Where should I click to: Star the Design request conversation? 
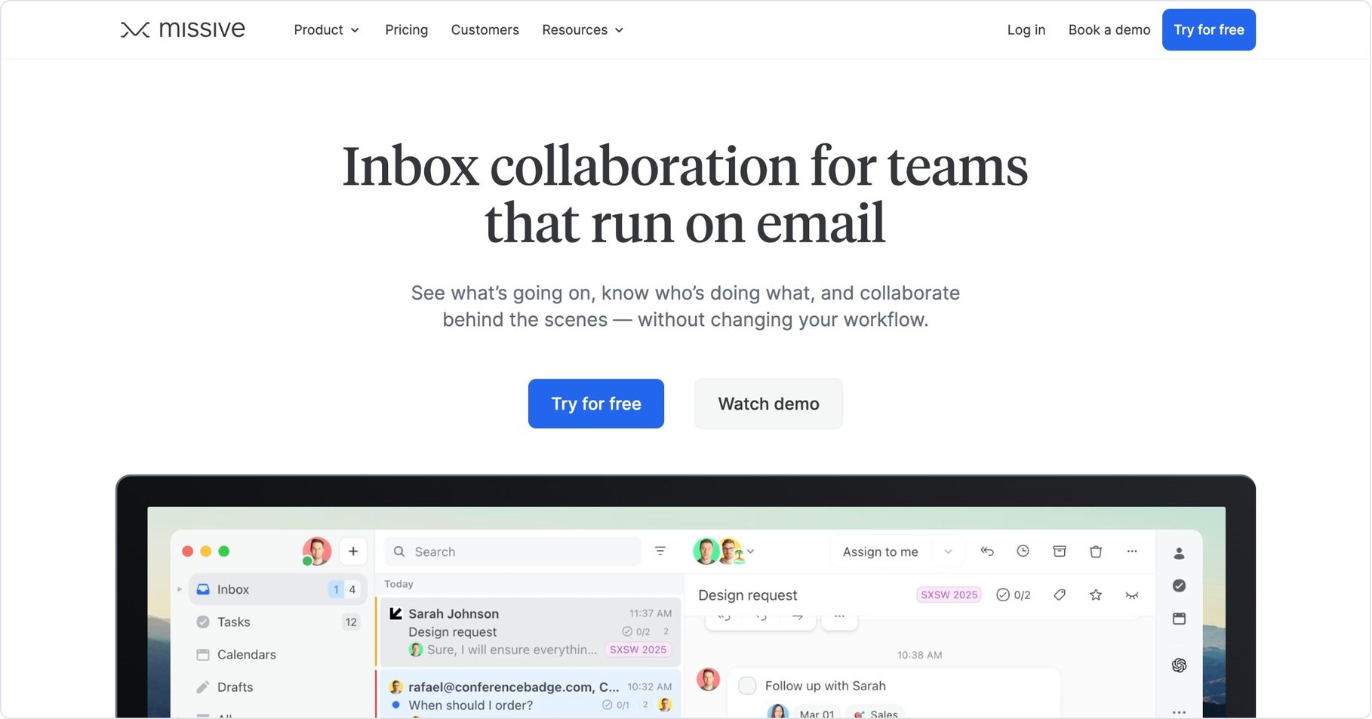[1096, 595]
